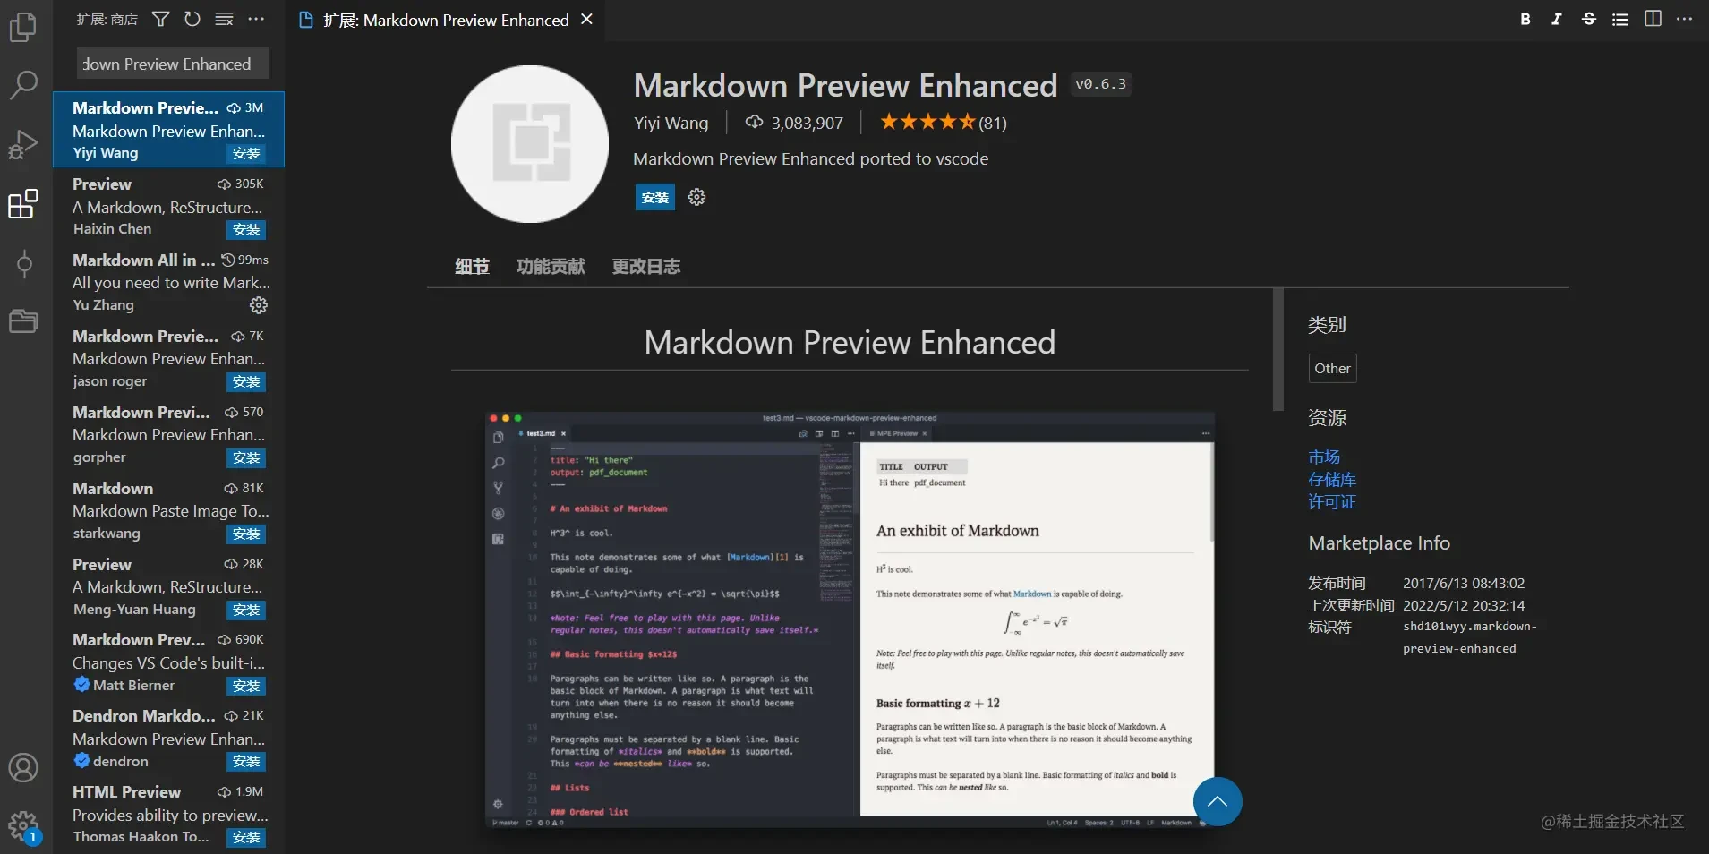The height and width of the screenshot is (854, 1709).
Task: Switch to the 功能贡献 tab
Action: tap(551, 266)
